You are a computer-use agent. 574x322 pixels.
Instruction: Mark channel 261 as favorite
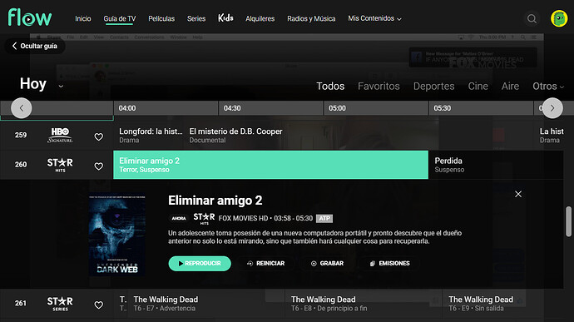[98, 305]
